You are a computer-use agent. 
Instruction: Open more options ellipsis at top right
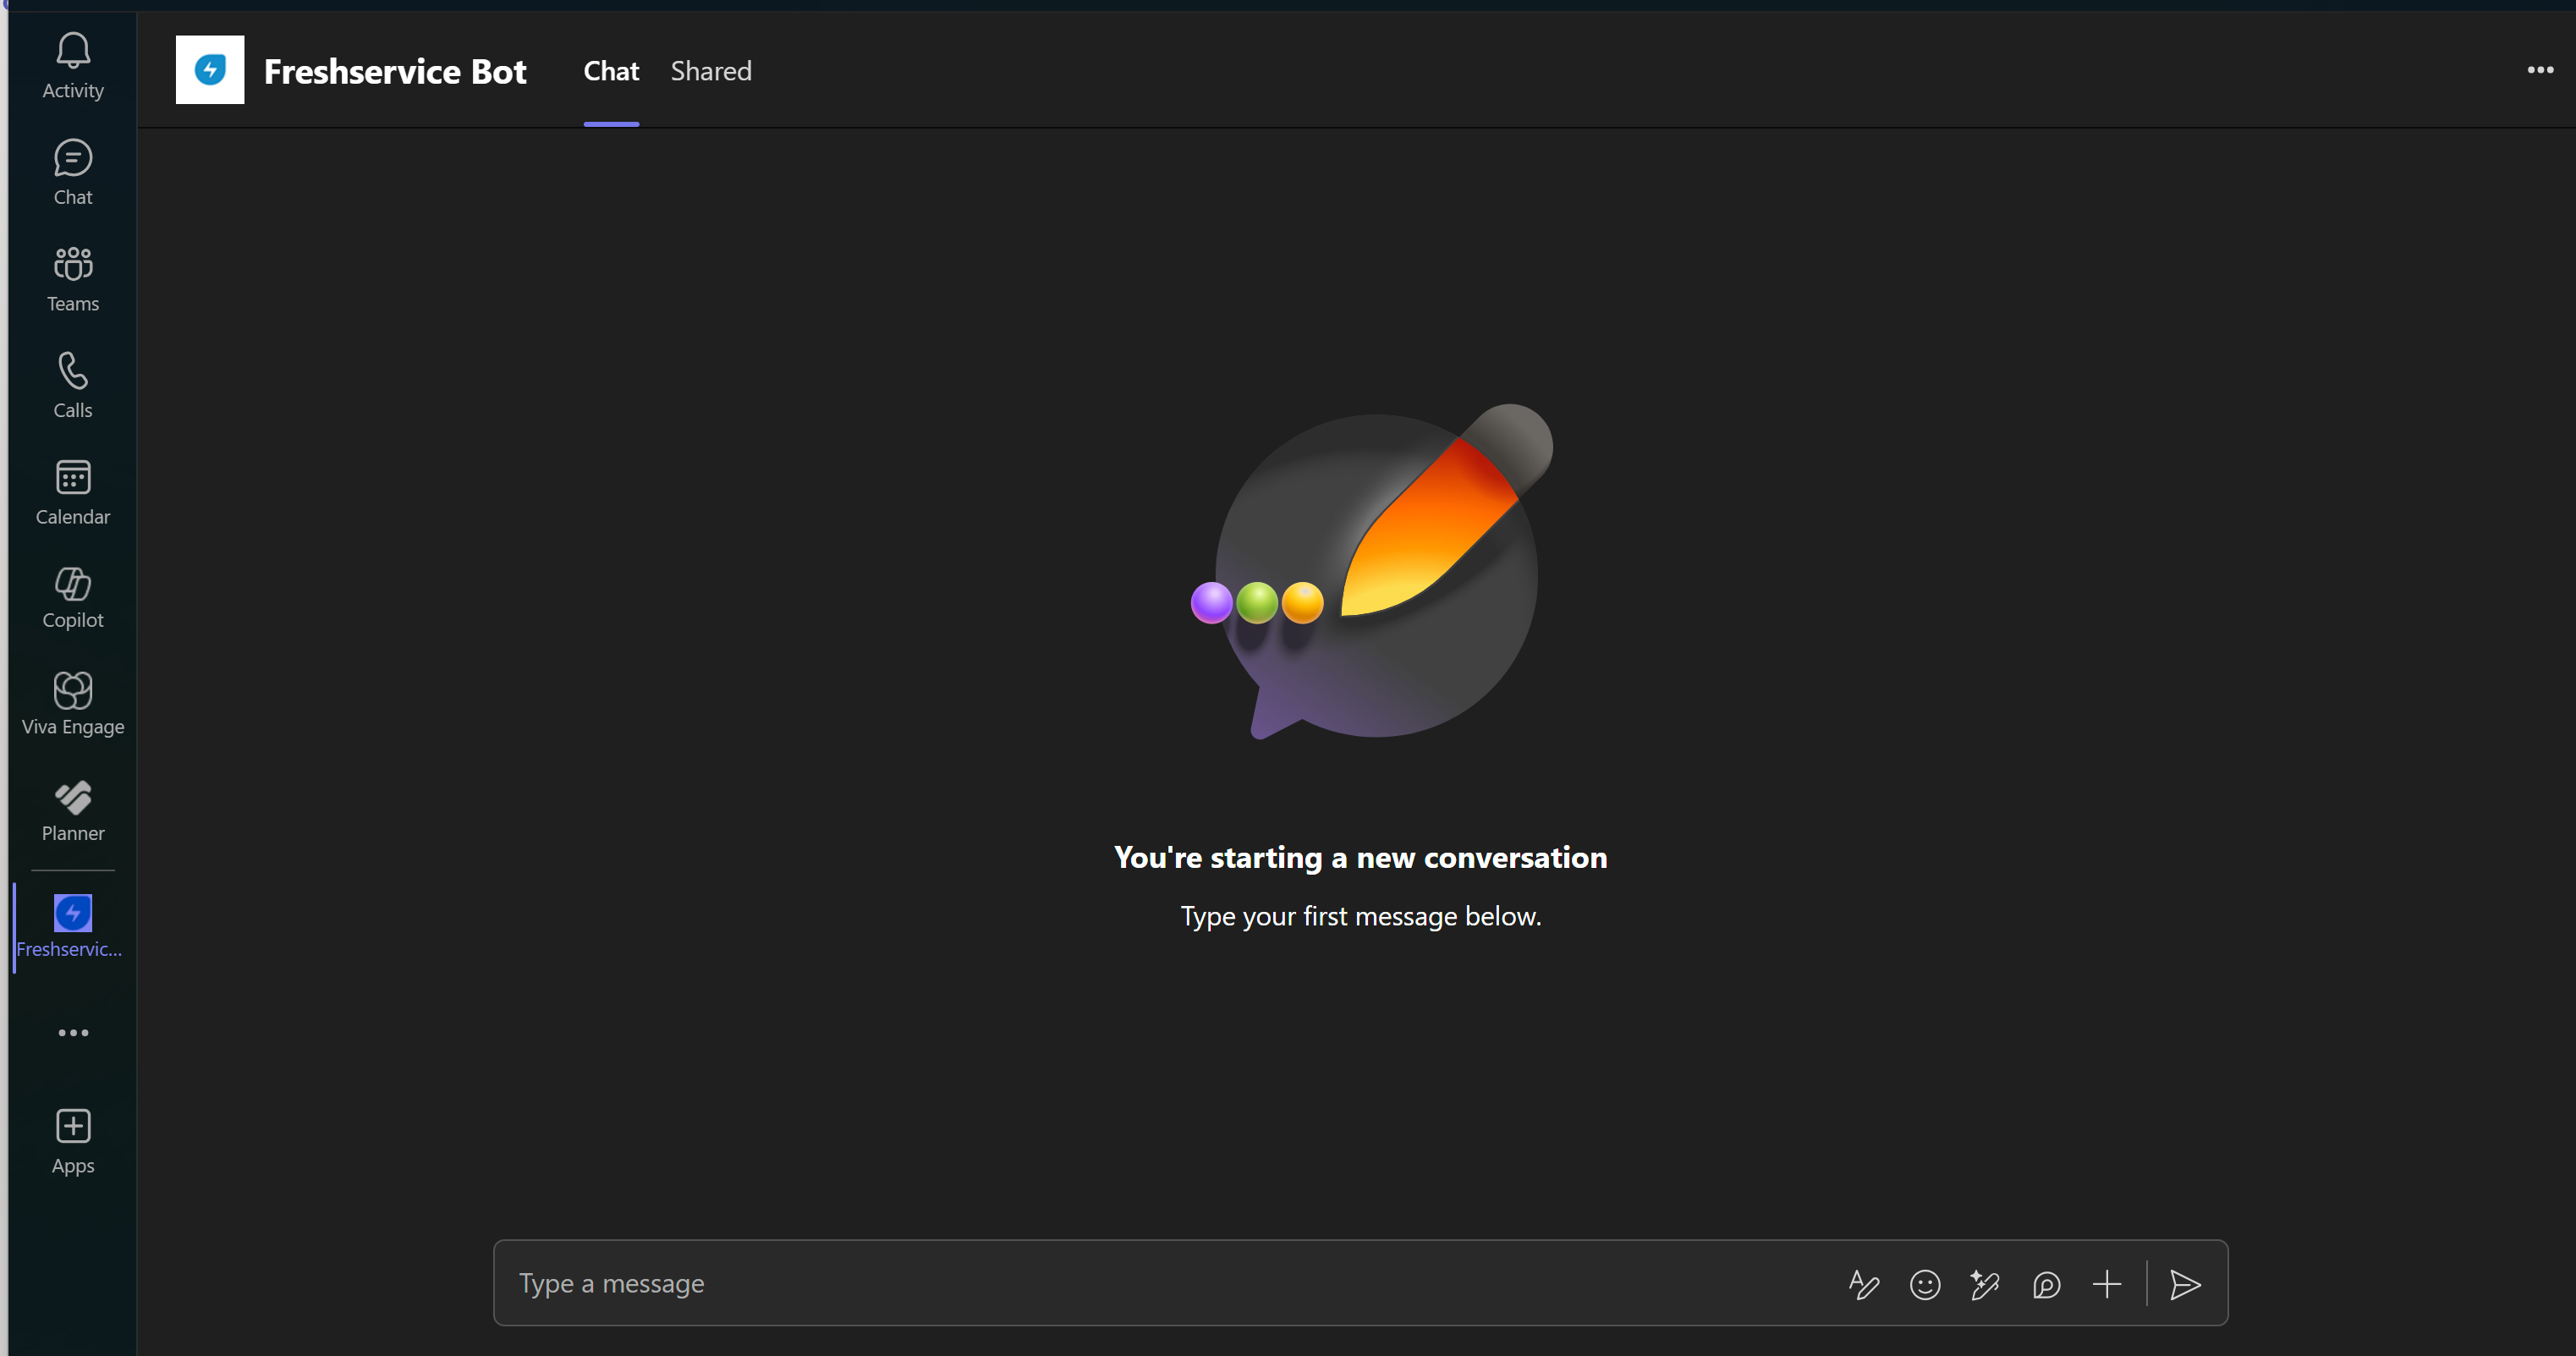point(2540,70)
